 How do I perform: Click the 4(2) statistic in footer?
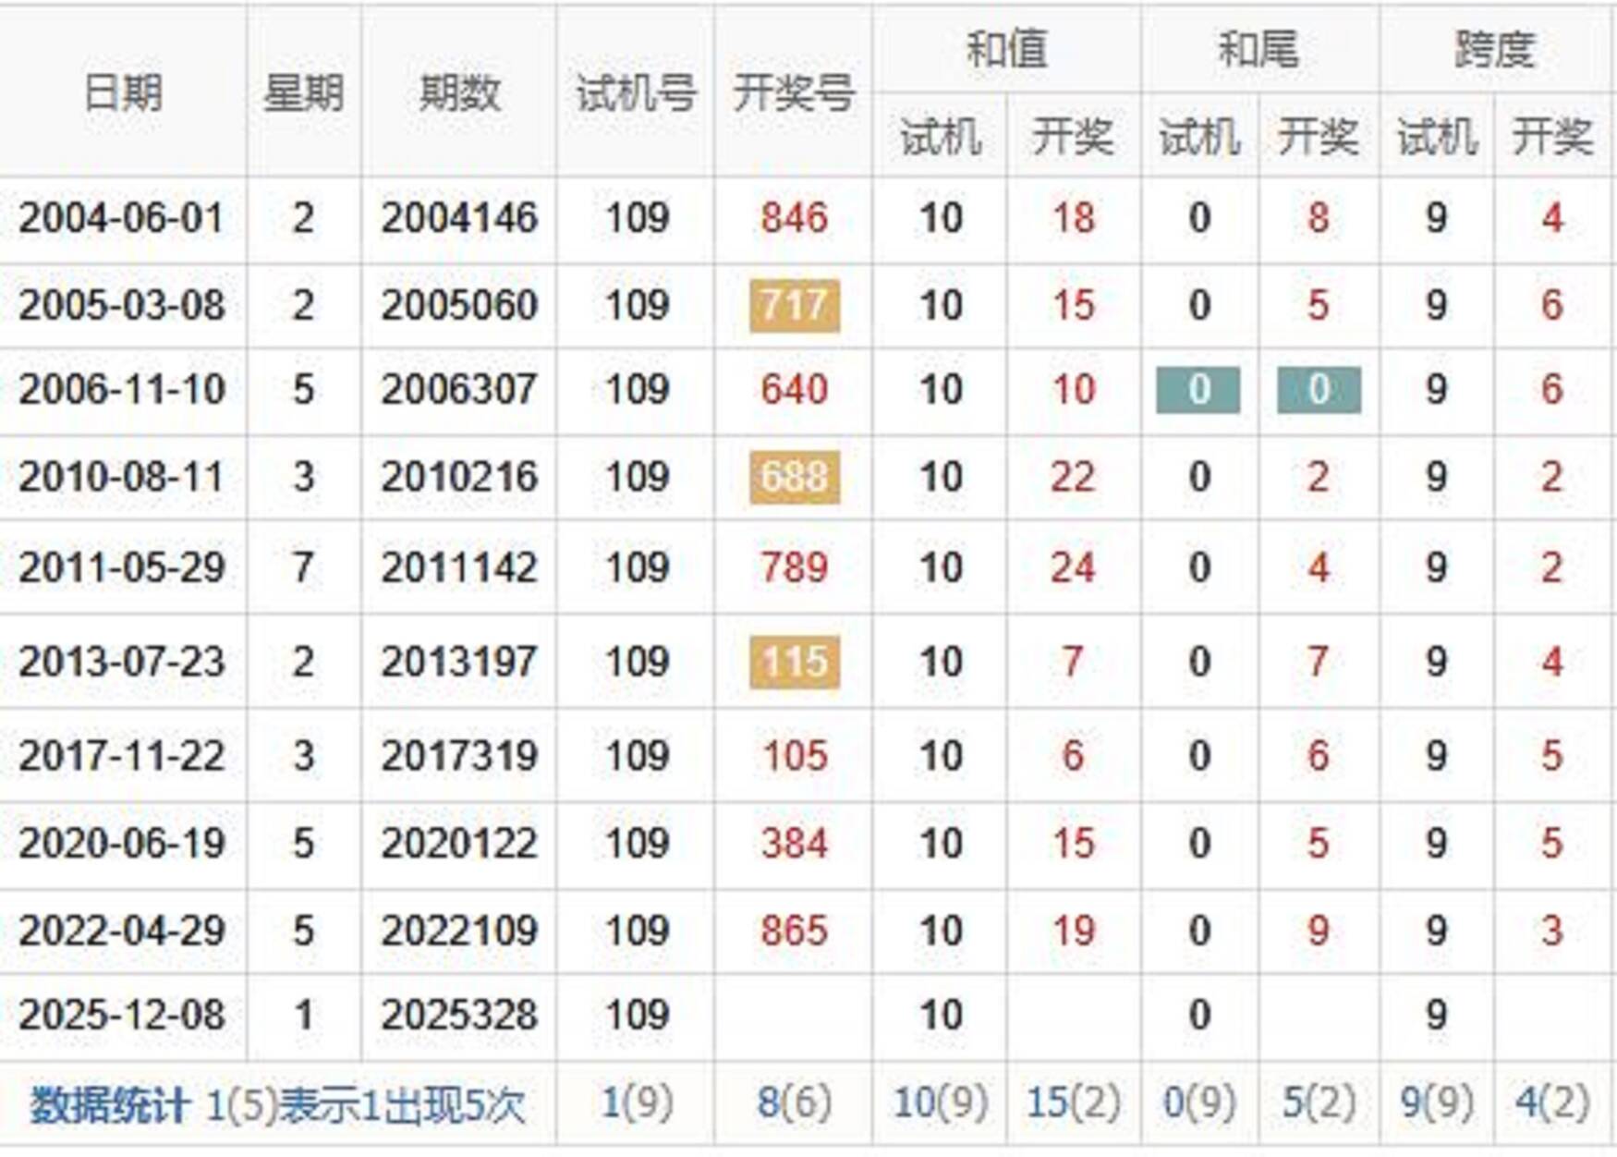(1551, 1102)
